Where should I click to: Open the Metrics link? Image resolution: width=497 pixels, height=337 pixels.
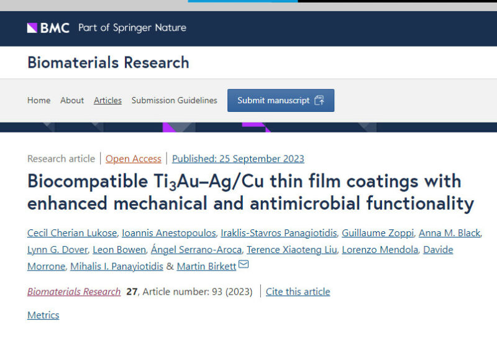coord(43,315)
